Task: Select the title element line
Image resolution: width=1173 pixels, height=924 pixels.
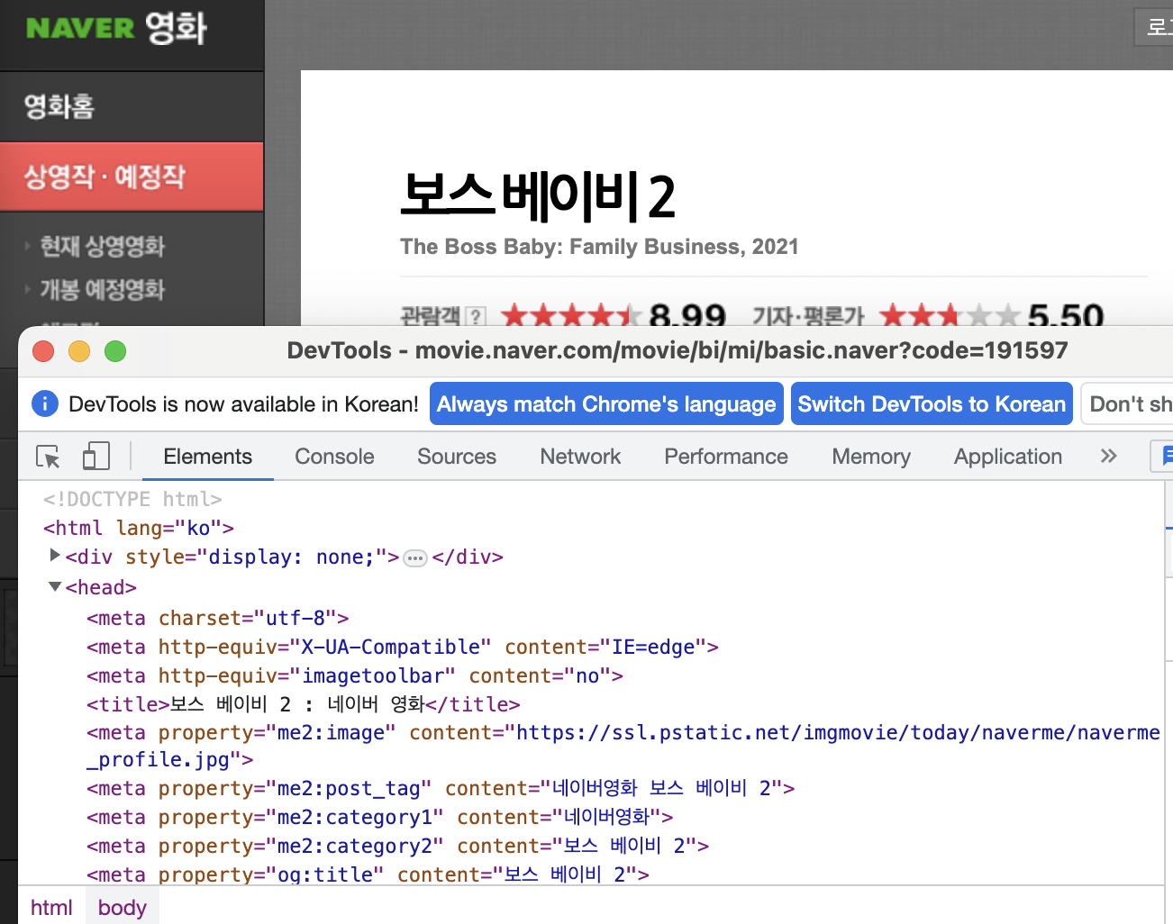Action: click(304, 704)
